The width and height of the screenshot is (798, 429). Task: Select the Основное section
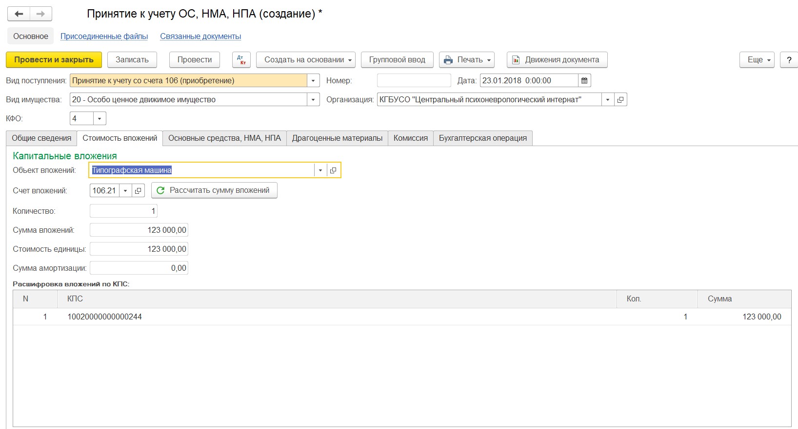tap(31, 37)
